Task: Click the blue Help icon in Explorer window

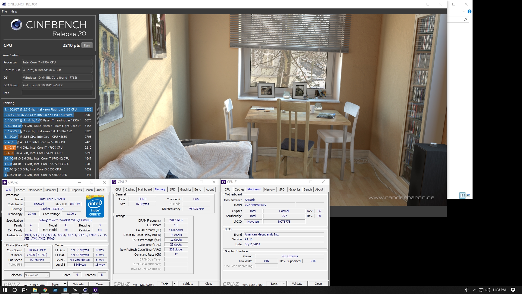Action: point(469,11)
